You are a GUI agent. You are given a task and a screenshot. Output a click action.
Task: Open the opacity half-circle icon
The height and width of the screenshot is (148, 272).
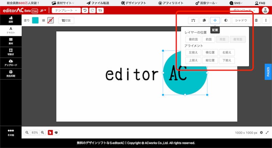coord(226,20)
